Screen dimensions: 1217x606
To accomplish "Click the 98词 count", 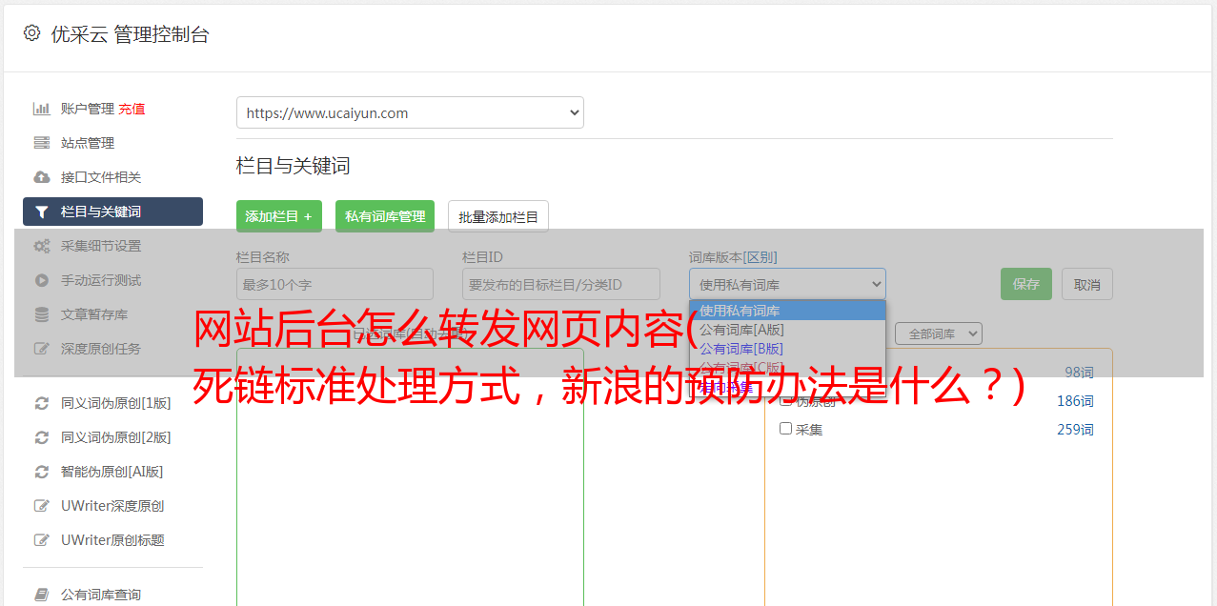I will 1079,373.
